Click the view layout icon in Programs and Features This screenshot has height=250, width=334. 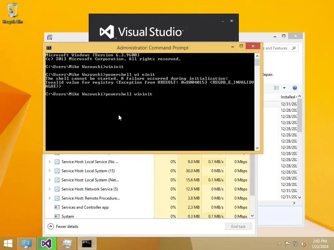tap(276, 88)
